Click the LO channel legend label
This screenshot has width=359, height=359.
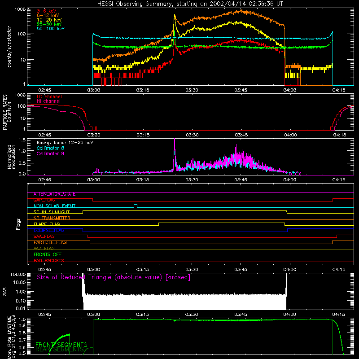tap(49, 97)
